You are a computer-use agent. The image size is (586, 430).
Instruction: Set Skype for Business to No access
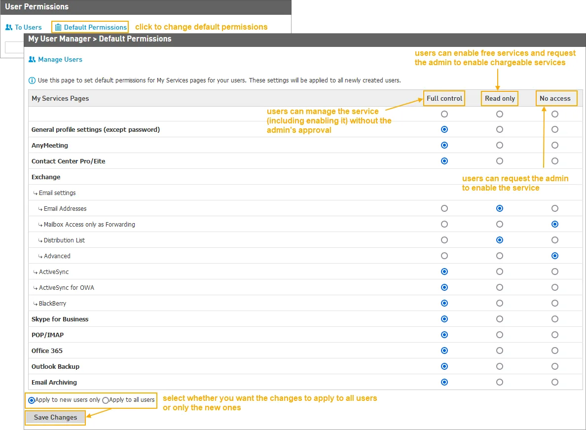pos(554,319)
